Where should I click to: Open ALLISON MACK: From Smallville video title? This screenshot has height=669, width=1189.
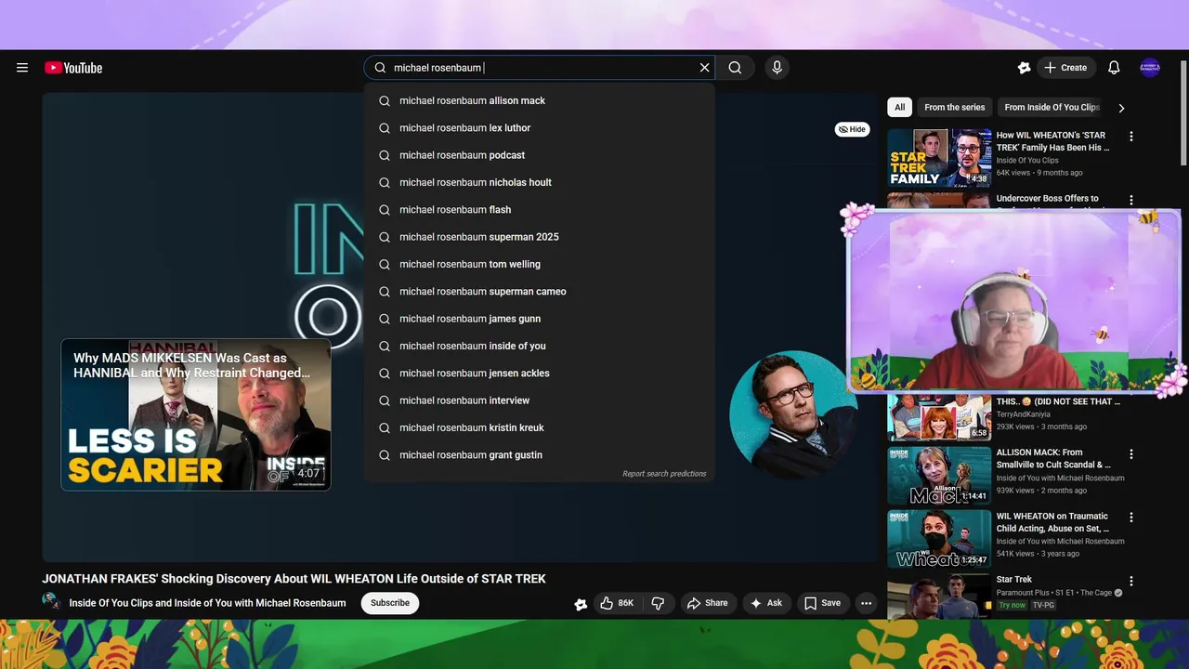(1053, 458)
